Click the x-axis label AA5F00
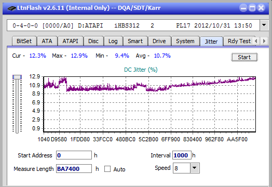The height and width of the screenshot is (187, 272). tap(237, 139)
